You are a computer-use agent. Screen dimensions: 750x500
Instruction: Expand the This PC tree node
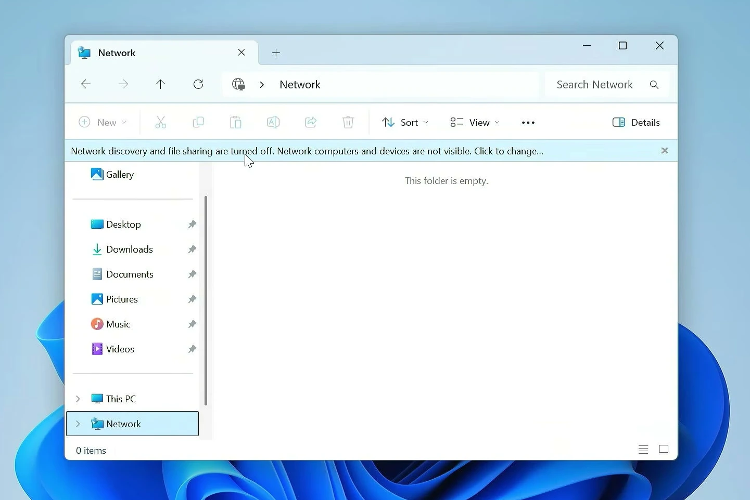tap(78, 399)
